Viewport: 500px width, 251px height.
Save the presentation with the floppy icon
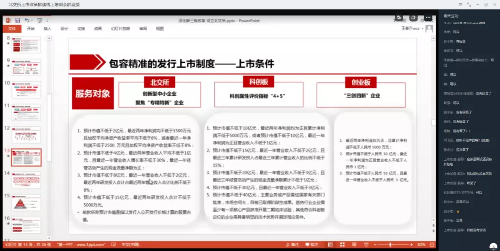pos(18,20)
